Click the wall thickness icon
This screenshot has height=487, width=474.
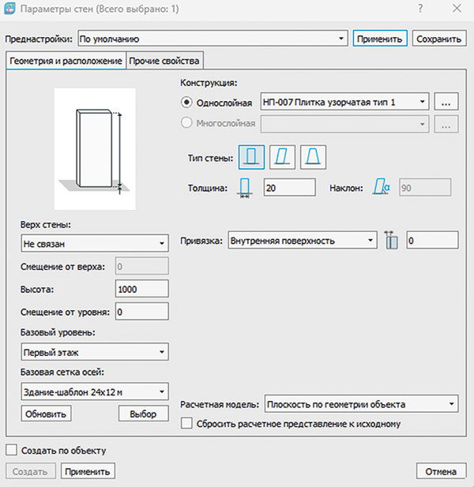[245, 188]
